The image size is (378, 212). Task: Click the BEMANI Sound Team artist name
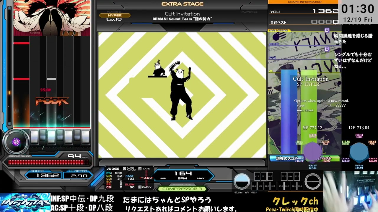[183, 19]
